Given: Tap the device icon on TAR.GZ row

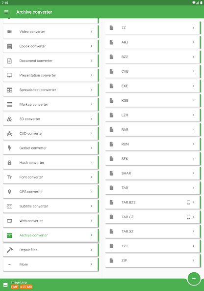Looking at the screenshot, I should 188,217.
